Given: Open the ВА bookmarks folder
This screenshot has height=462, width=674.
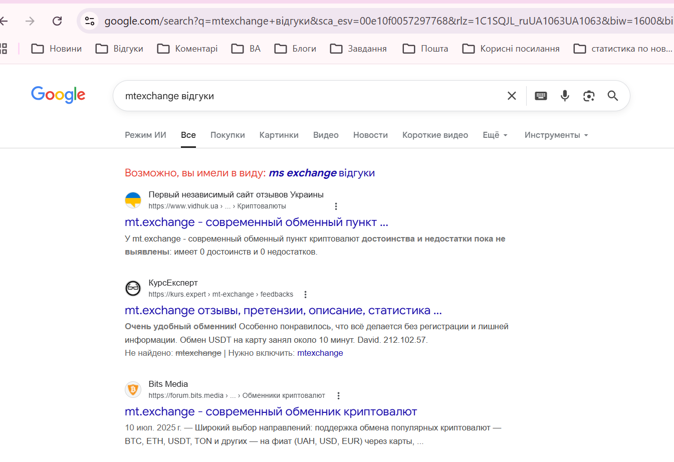Looking at the screenshot, I should click(246, 49).
